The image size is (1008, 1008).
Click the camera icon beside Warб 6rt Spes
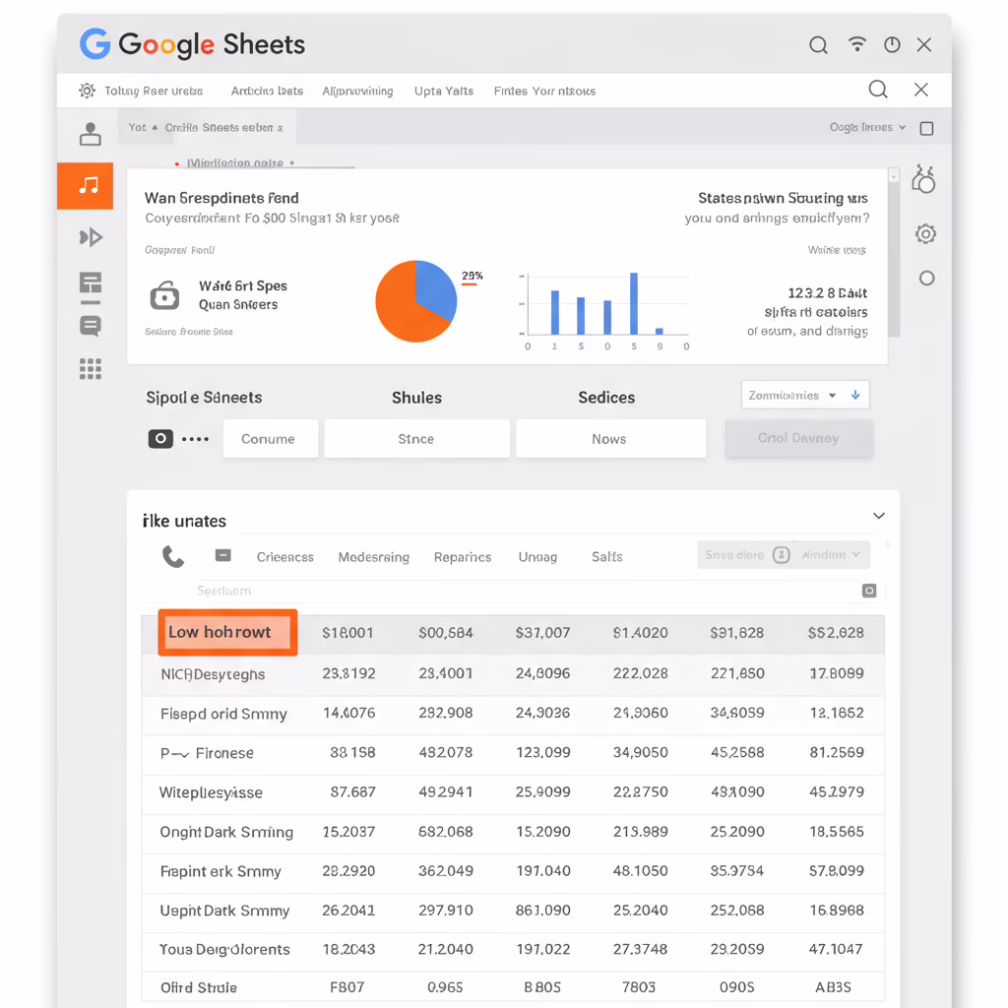pos(164,295)
